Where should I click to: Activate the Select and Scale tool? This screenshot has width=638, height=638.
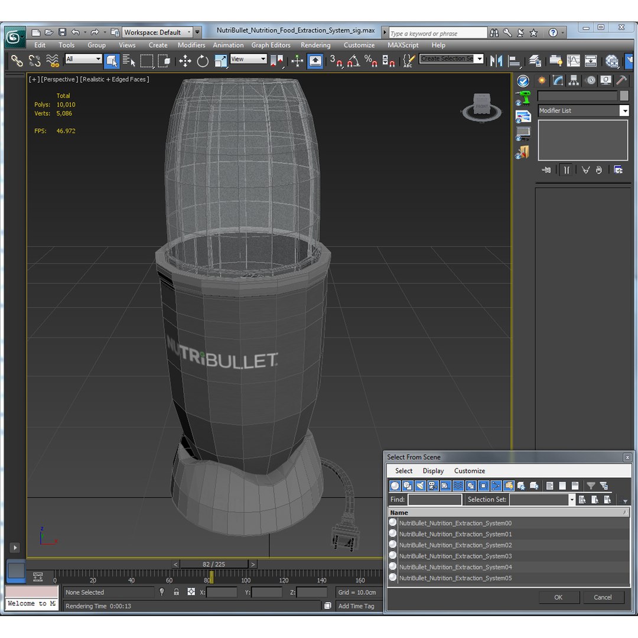(220, 61)
